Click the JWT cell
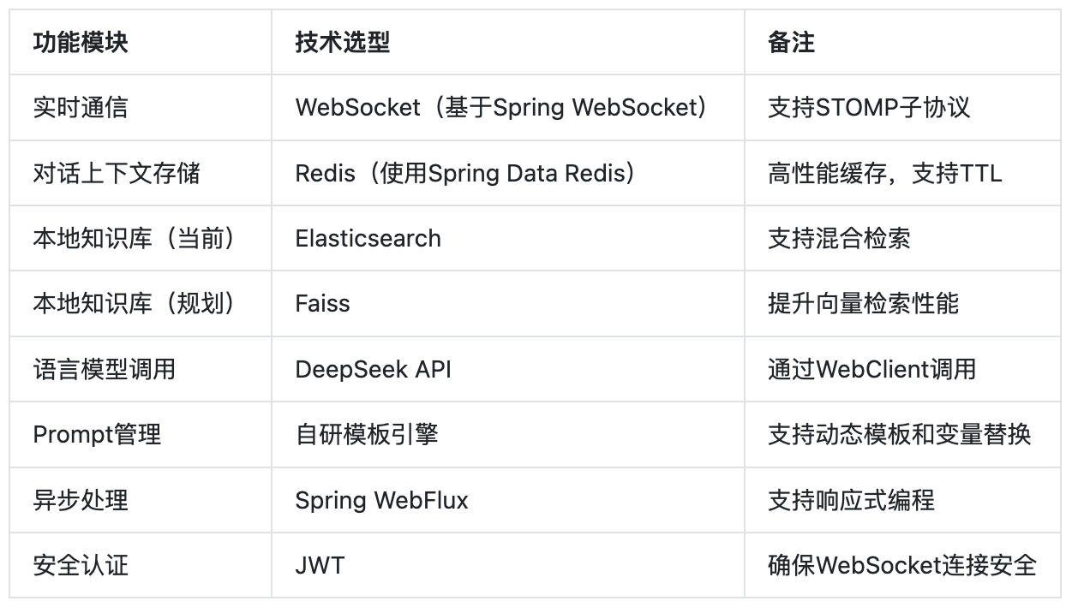This screenshot has height=613, width=1078. tap(320, 565)
